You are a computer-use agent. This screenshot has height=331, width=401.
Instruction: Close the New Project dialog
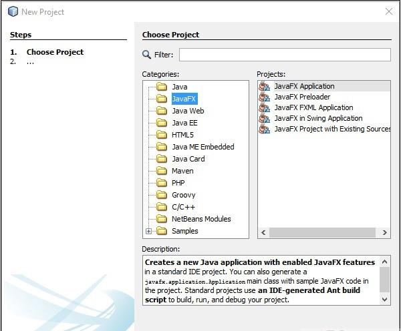coord(389,11)
